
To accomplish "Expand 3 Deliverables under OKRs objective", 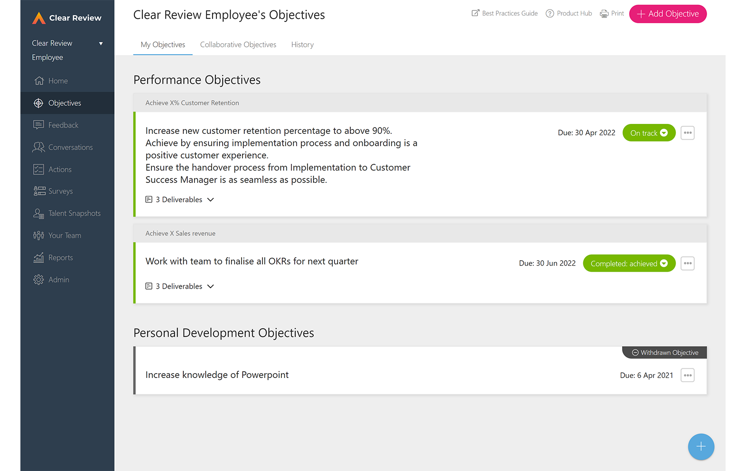I will 180,286.
